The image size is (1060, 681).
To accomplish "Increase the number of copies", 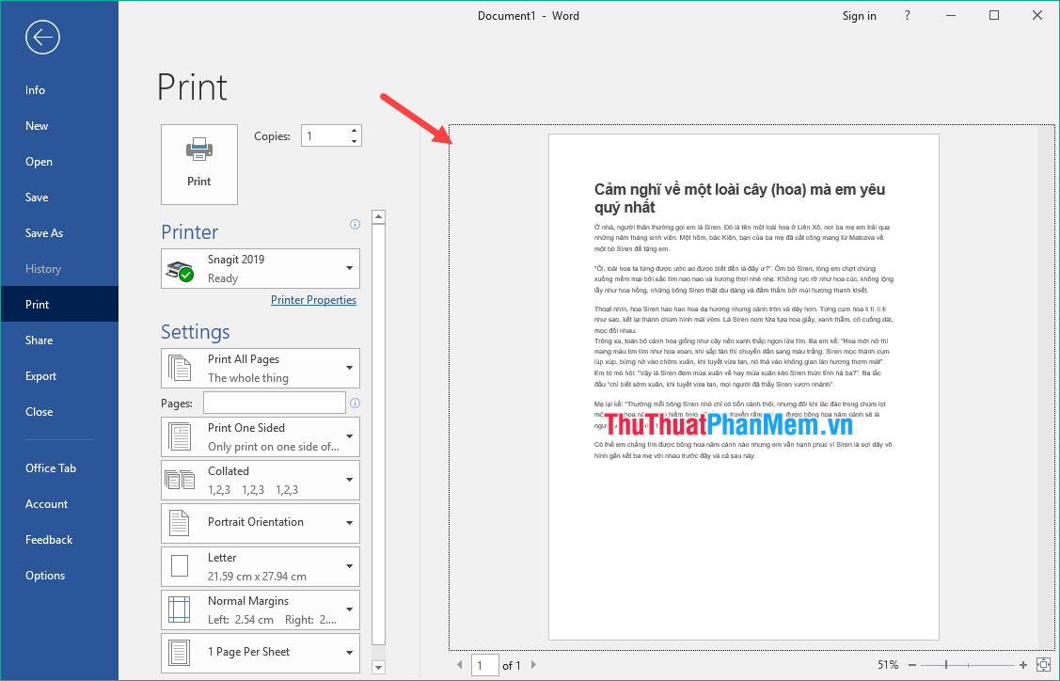I will click(x=354, y=131).
